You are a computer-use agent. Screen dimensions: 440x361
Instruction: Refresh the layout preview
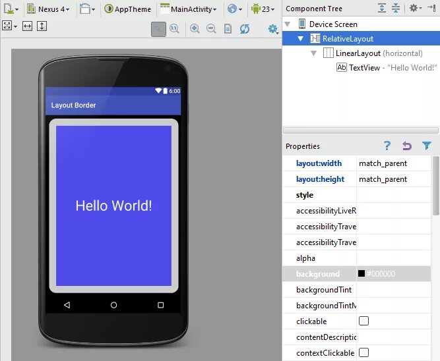coord(245,28)
